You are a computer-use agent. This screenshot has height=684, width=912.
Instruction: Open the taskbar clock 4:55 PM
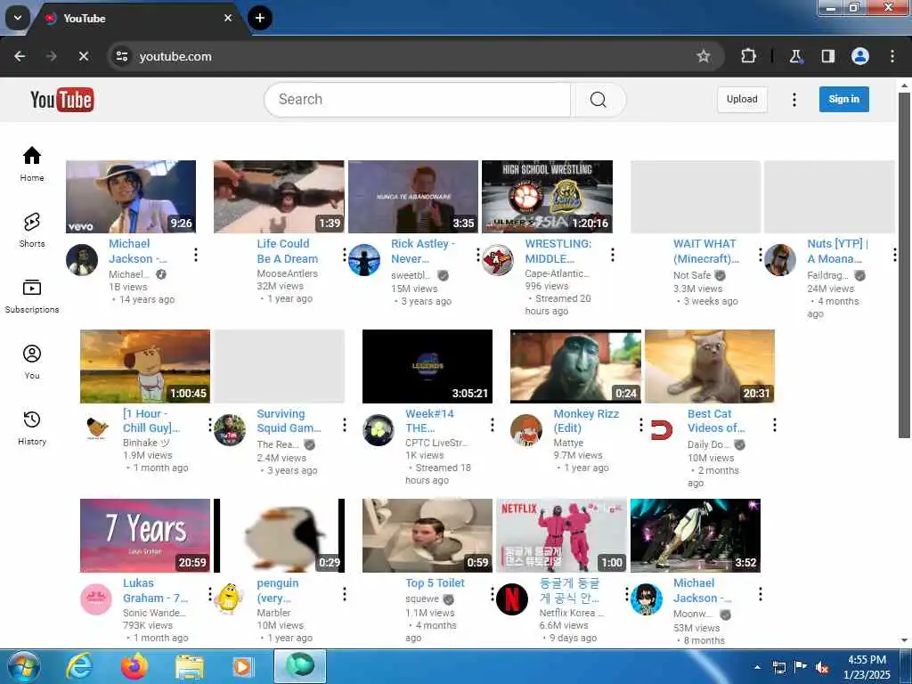point(867,667)
